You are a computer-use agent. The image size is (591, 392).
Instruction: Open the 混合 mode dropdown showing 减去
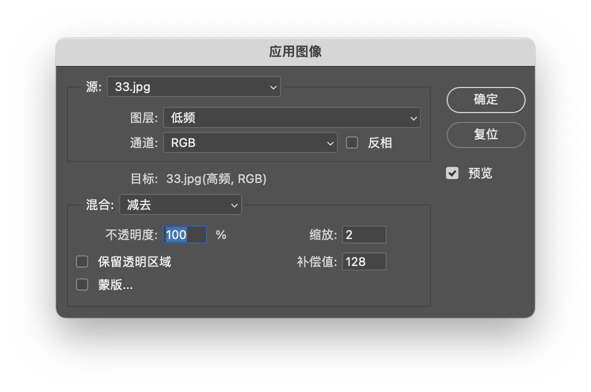pyautogui.click(x=180, y=205)
